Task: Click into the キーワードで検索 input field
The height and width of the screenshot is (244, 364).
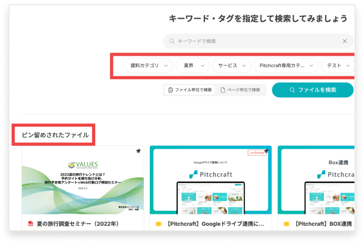Action: (258, 41)
